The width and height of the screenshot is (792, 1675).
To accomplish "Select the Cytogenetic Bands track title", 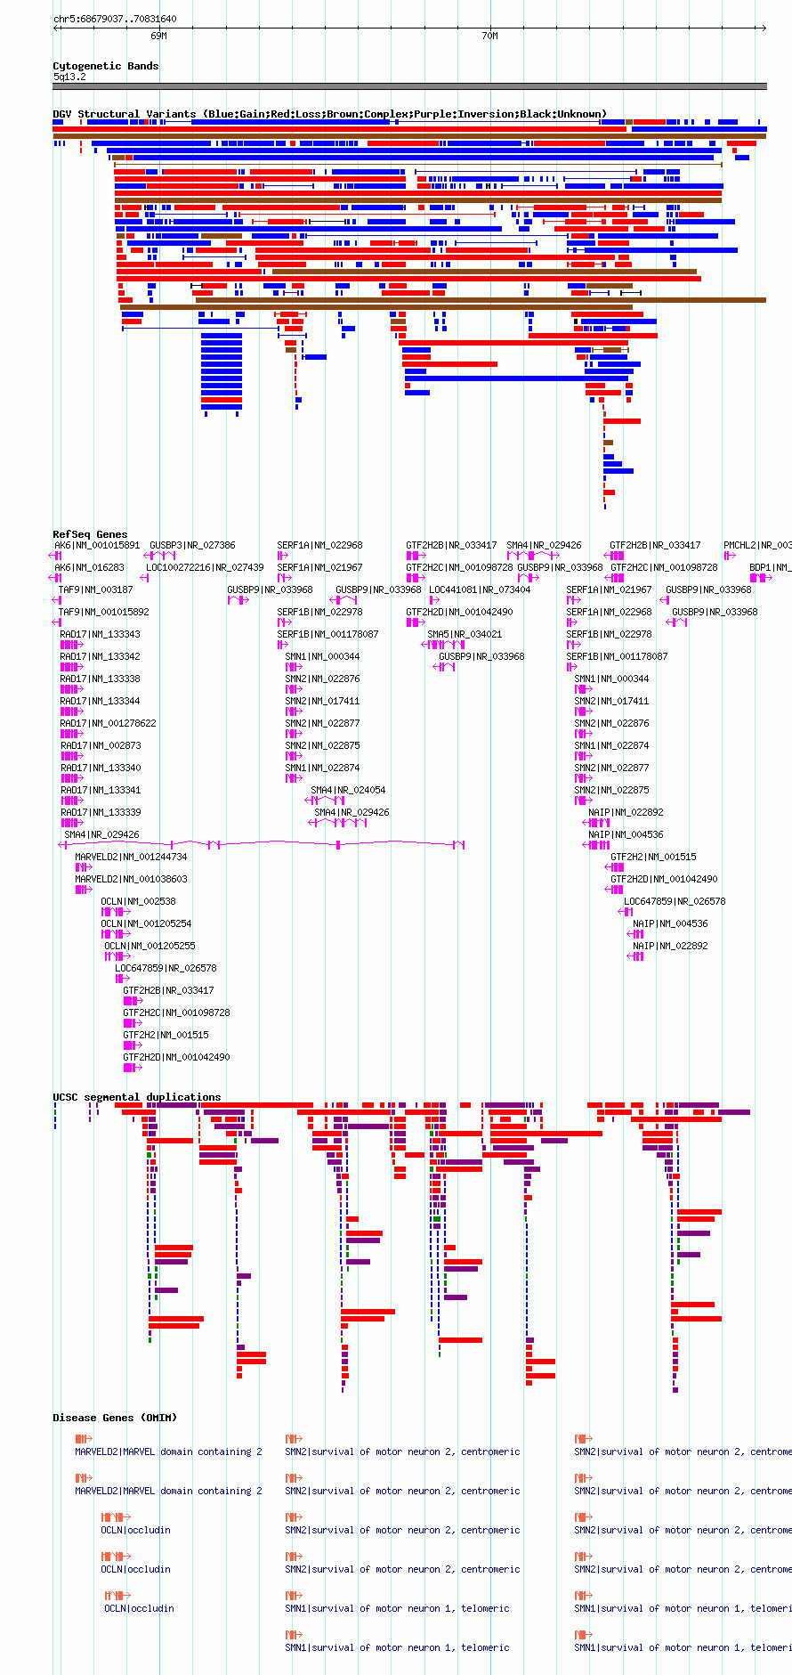I will coord(106,66).
